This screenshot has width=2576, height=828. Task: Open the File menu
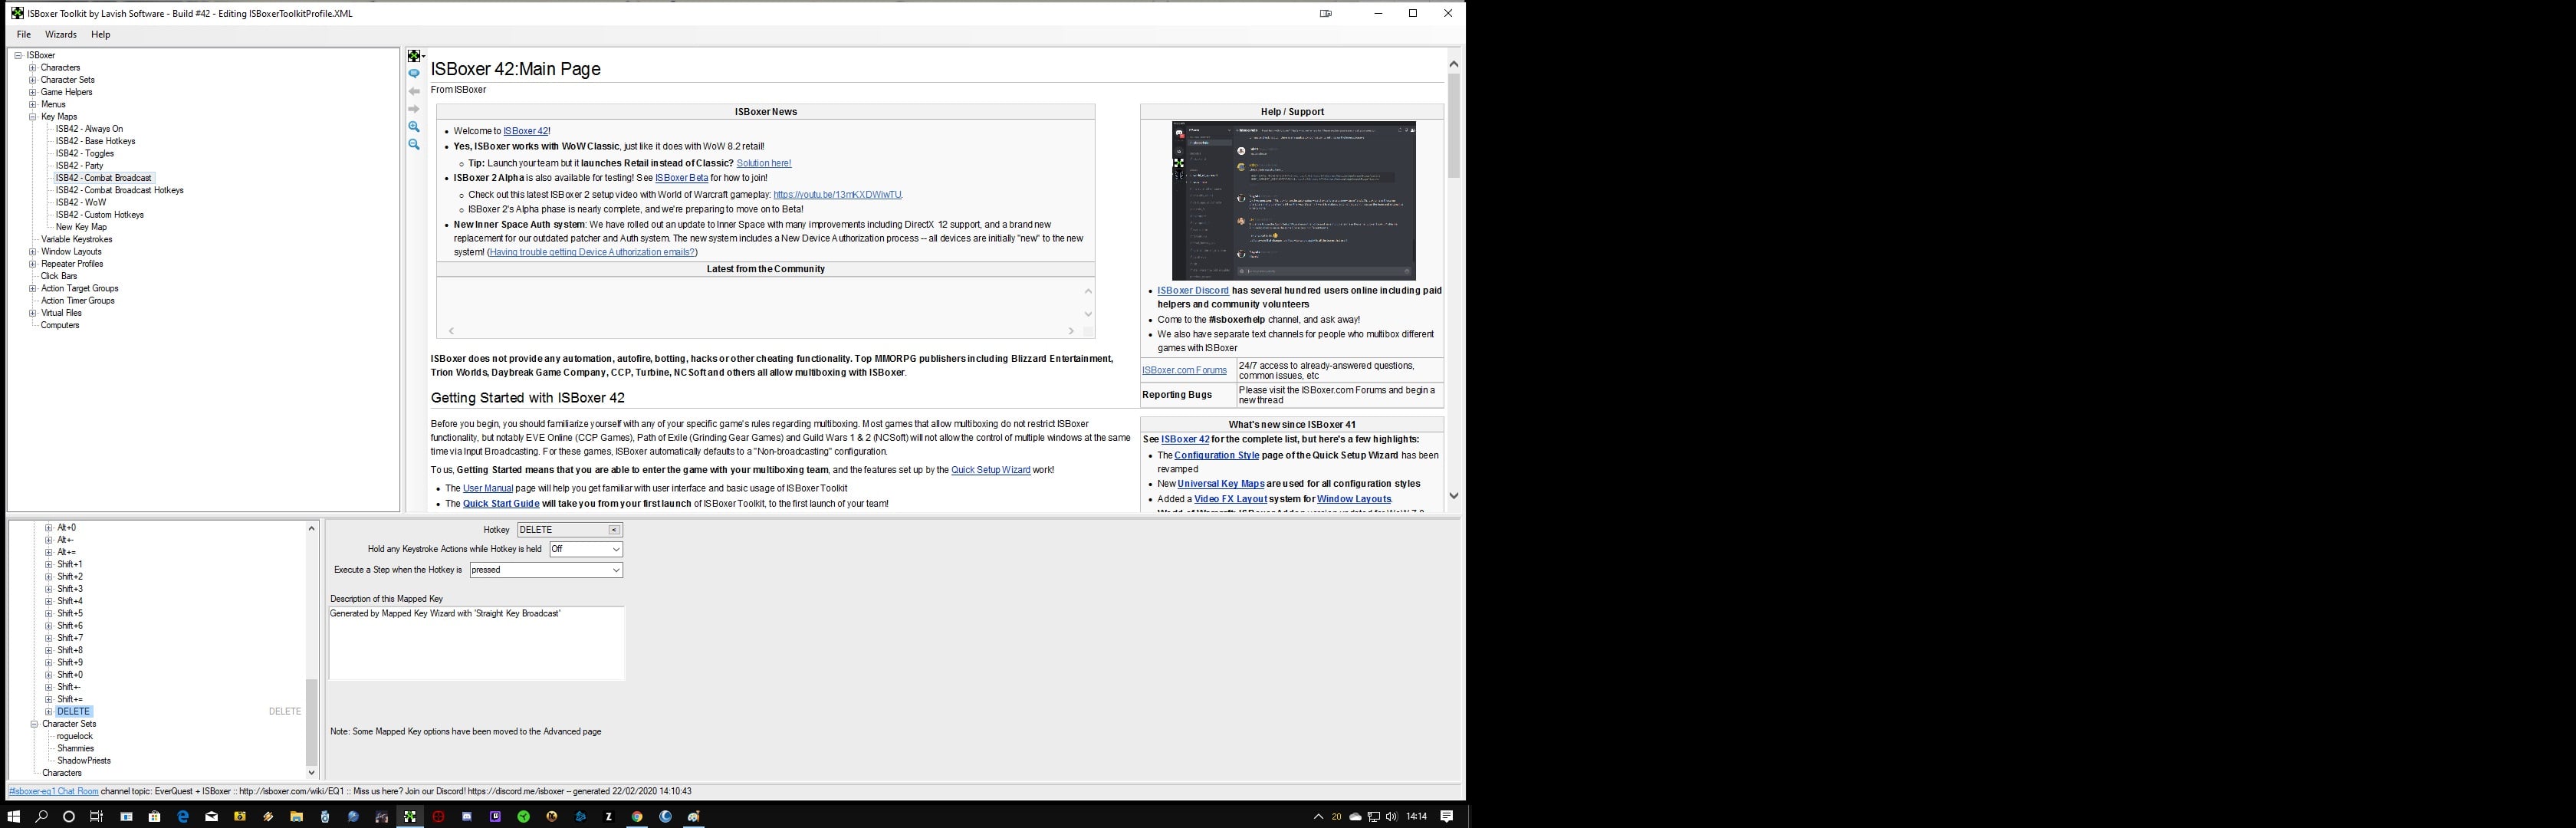point(24,35)
